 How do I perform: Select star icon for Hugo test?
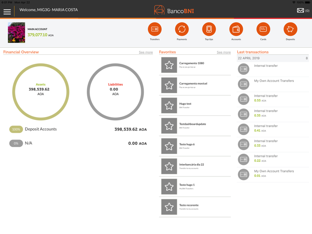pos(169,106)
